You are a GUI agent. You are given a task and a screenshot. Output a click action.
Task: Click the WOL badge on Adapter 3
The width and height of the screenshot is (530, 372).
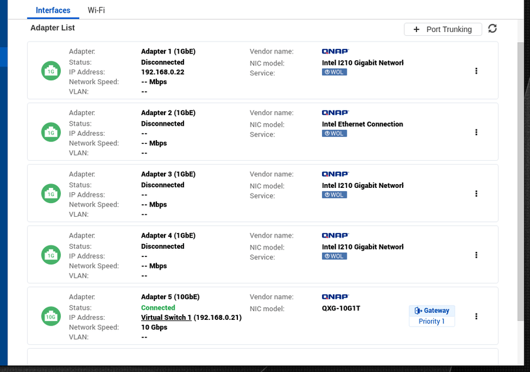(x=334, y=195)
